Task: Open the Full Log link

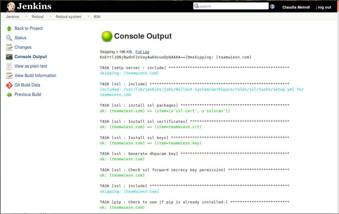Action: [x=142, y=52]
